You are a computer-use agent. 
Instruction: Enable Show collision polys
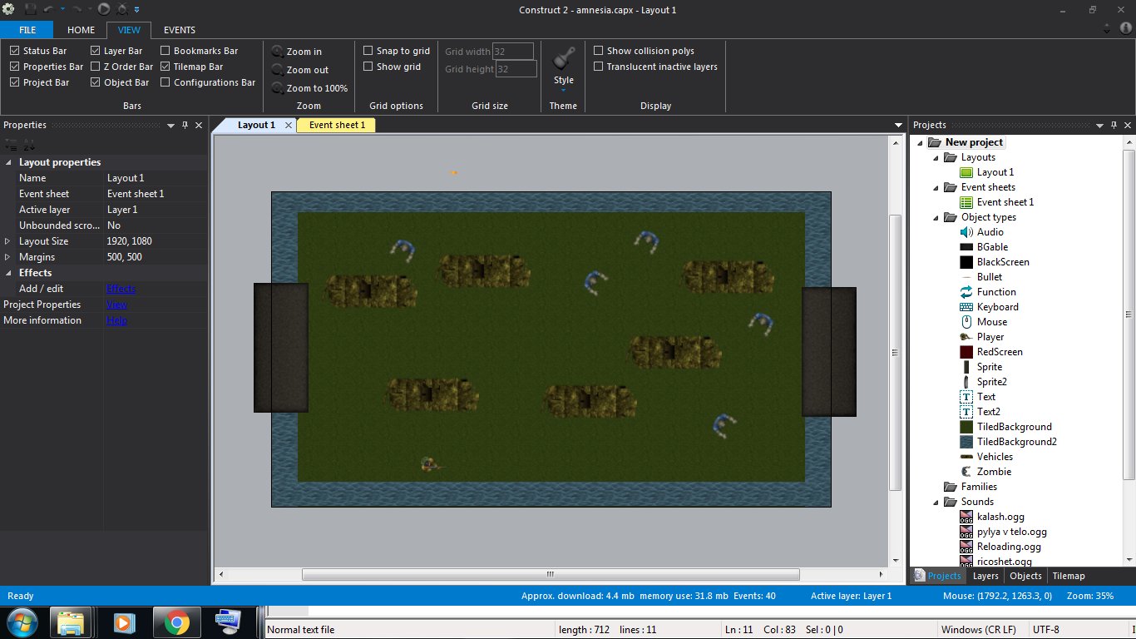tap(599, 51)
